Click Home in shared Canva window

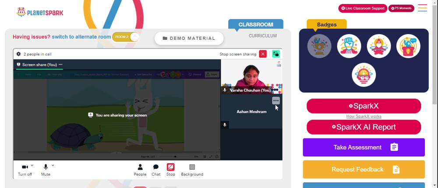[28, 74]
